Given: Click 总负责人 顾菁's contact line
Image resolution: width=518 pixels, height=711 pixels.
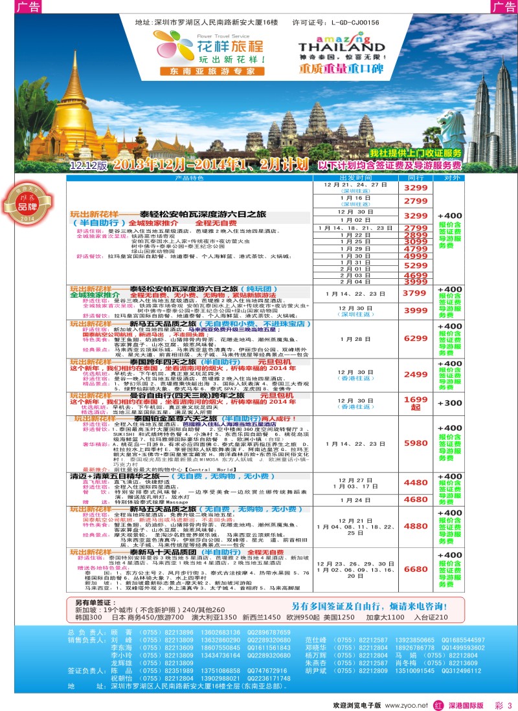Looking at the screenshot, I should coord(179,632).
